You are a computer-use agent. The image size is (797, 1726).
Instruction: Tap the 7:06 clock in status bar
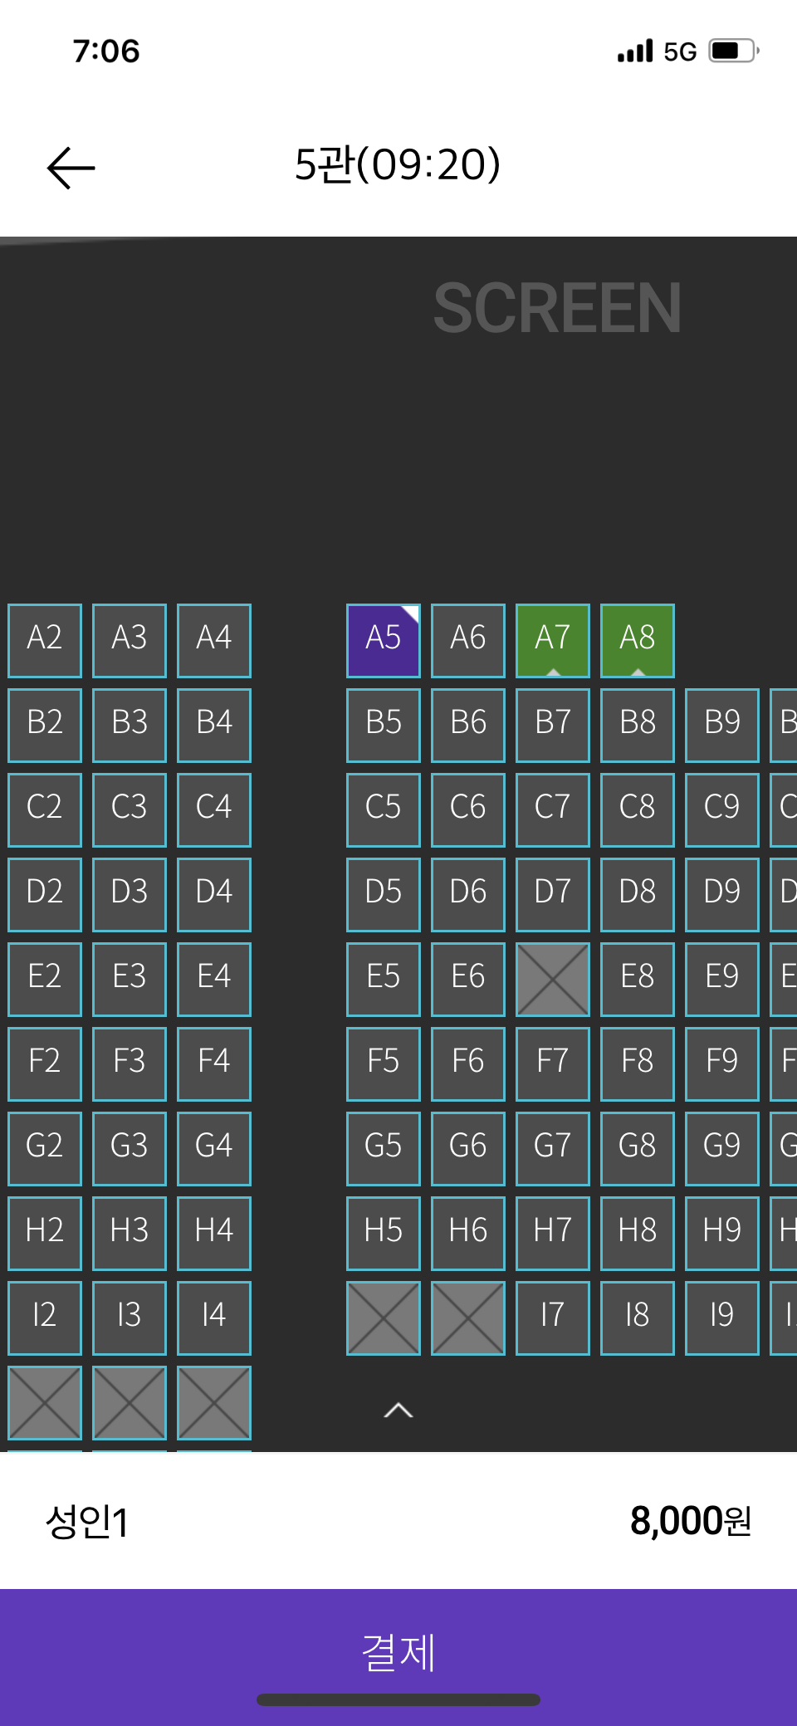coord(106,51)
